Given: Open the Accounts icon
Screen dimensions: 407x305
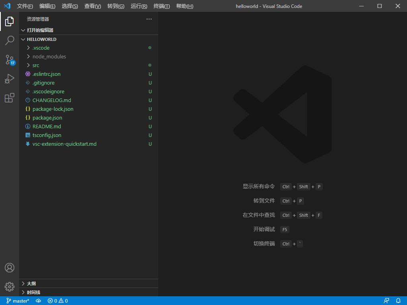Looking at the screenshot, I should [x=10, y=268].
